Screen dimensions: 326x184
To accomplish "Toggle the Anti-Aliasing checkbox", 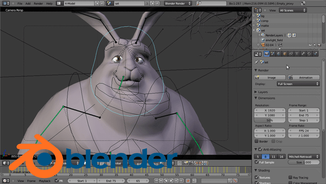I will tap(260, 149).
